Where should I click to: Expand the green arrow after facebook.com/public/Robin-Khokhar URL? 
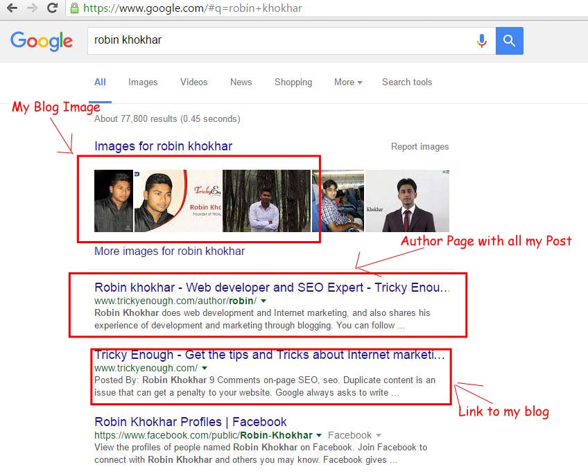319,436
